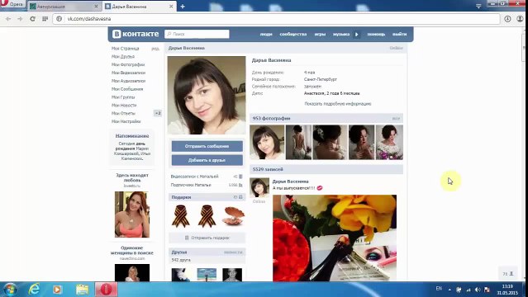The image size is (528, 297).
Task: Click the address bar with vk.com/dashavesna
Action: coord(276,19)
